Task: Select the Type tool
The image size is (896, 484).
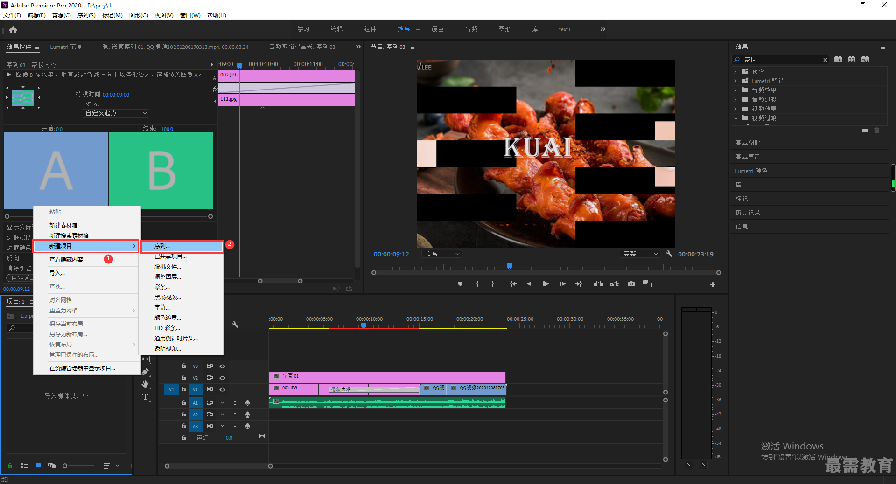Action: click(x=146, y=397)
